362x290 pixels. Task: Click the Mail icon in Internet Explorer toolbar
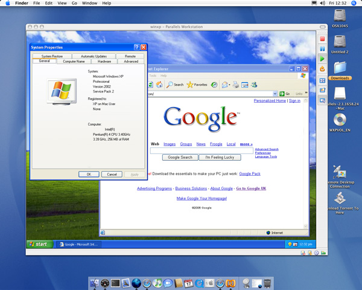pyautogui.click(x=226, y=85)
